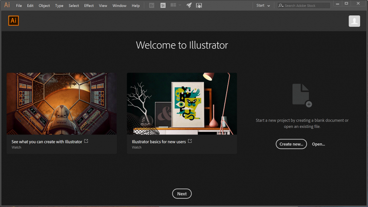Open the Window menu

point(119,5)
